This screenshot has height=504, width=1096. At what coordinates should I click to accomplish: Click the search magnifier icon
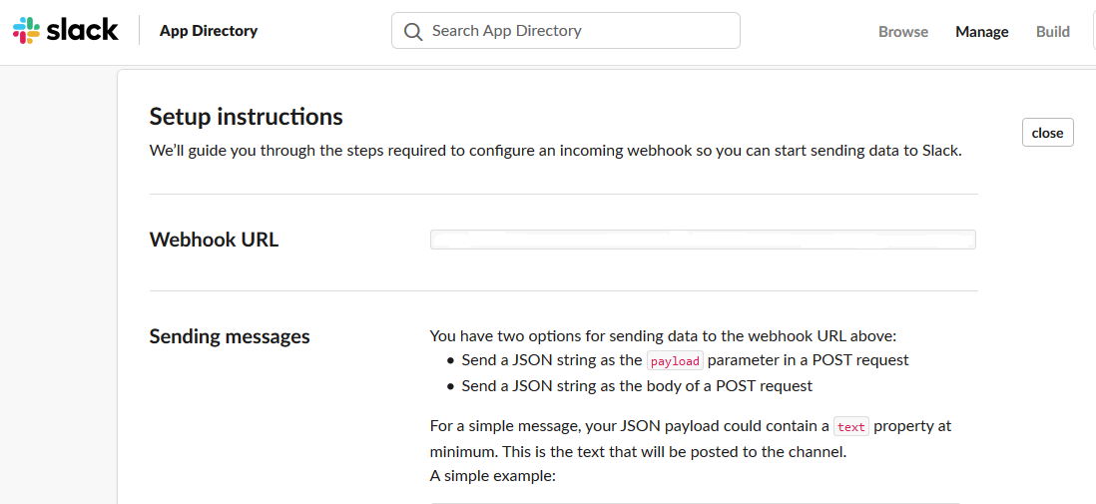click(413, 31)
